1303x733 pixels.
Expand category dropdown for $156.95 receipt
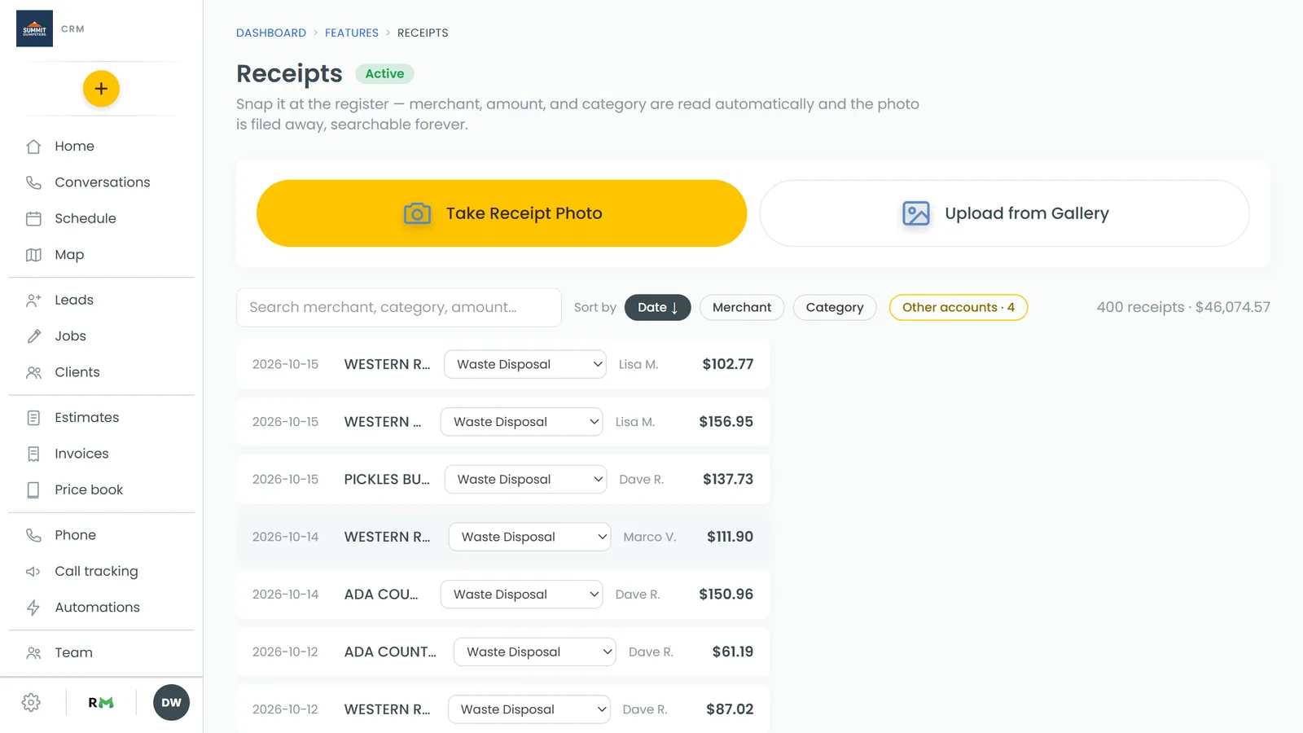tap(522, 422)
